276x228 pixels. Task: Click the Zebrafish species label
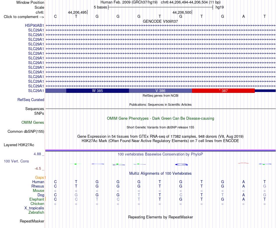pos(36,213)
